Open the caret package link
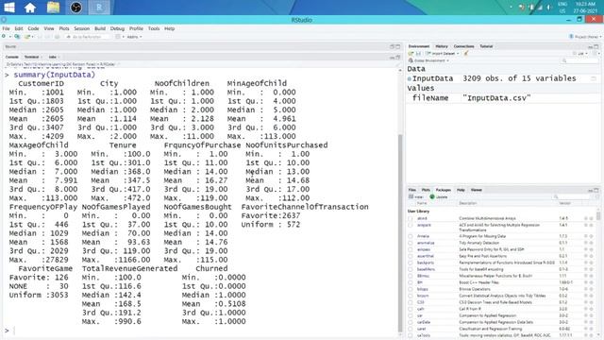 422,329
